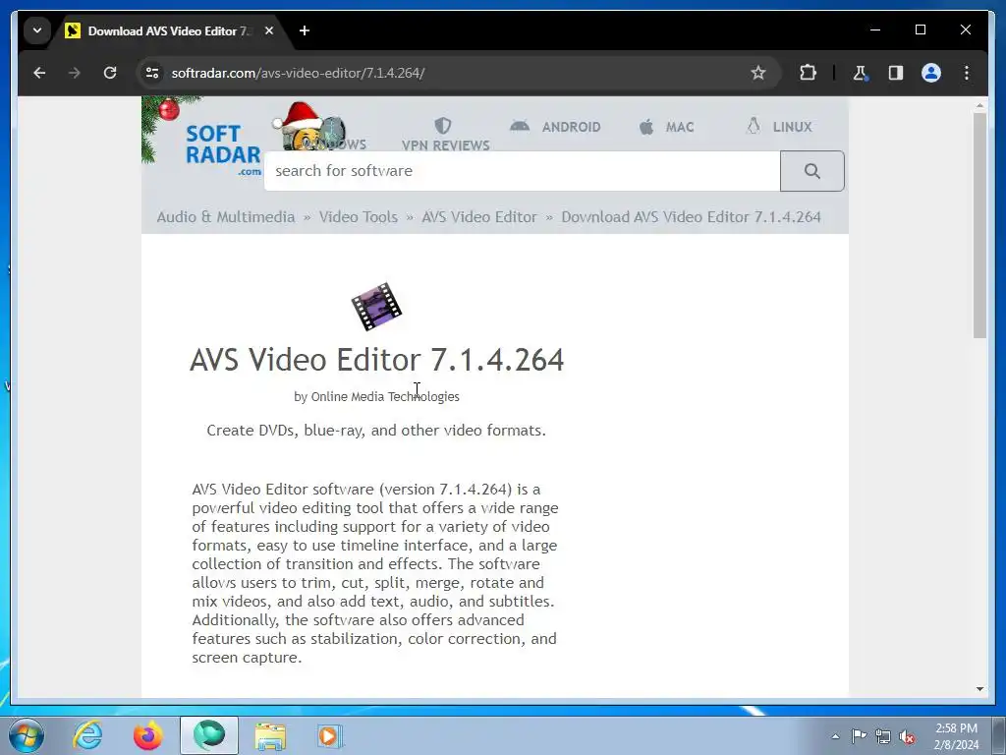Open Audio & Multimedia breadcrumb link
1006x755 pixels.
[x=226, y=217]
